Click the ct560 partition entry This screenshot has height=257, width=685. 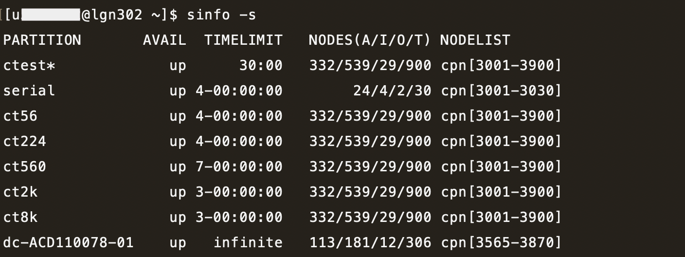(x=25, y=166)
